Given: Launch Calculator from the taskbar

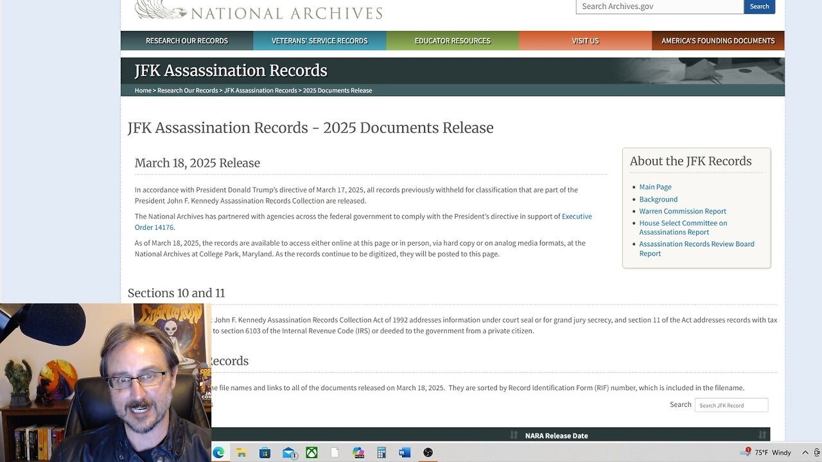Looking at the screenshot, I should click(x=381, y=452).
